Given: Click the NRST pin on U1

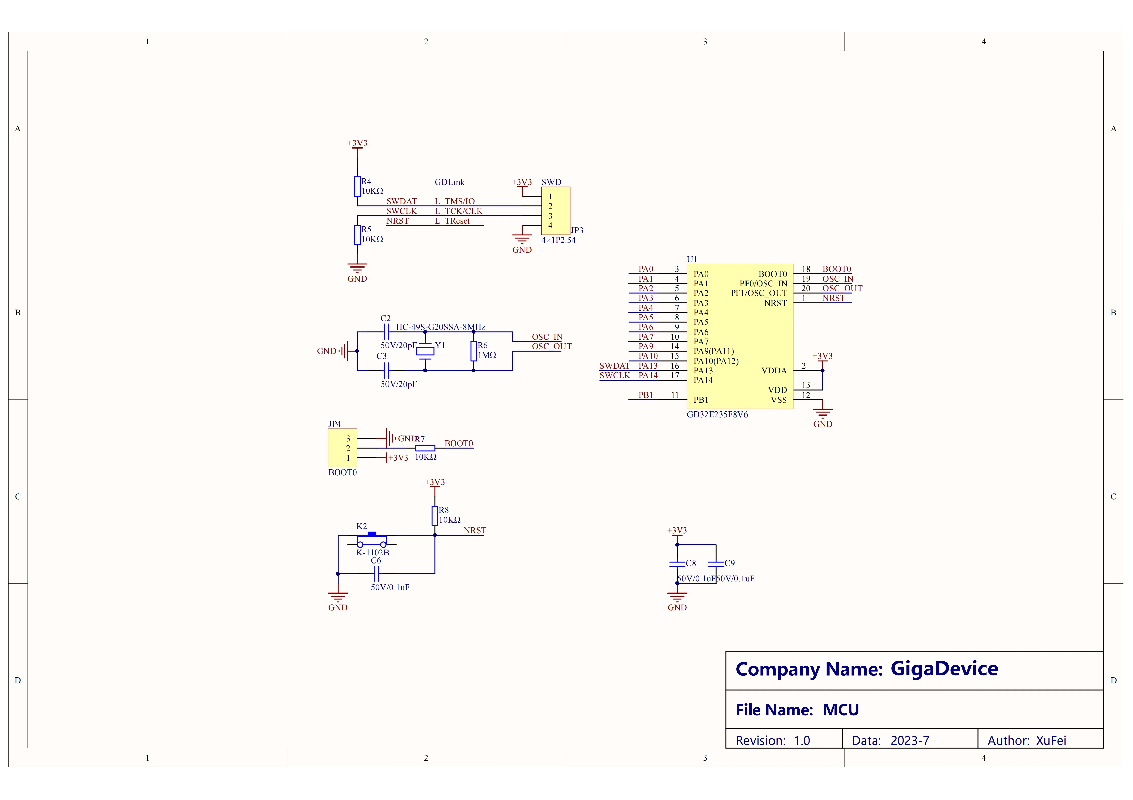Looking at the screenshot, I should [775, 303].
